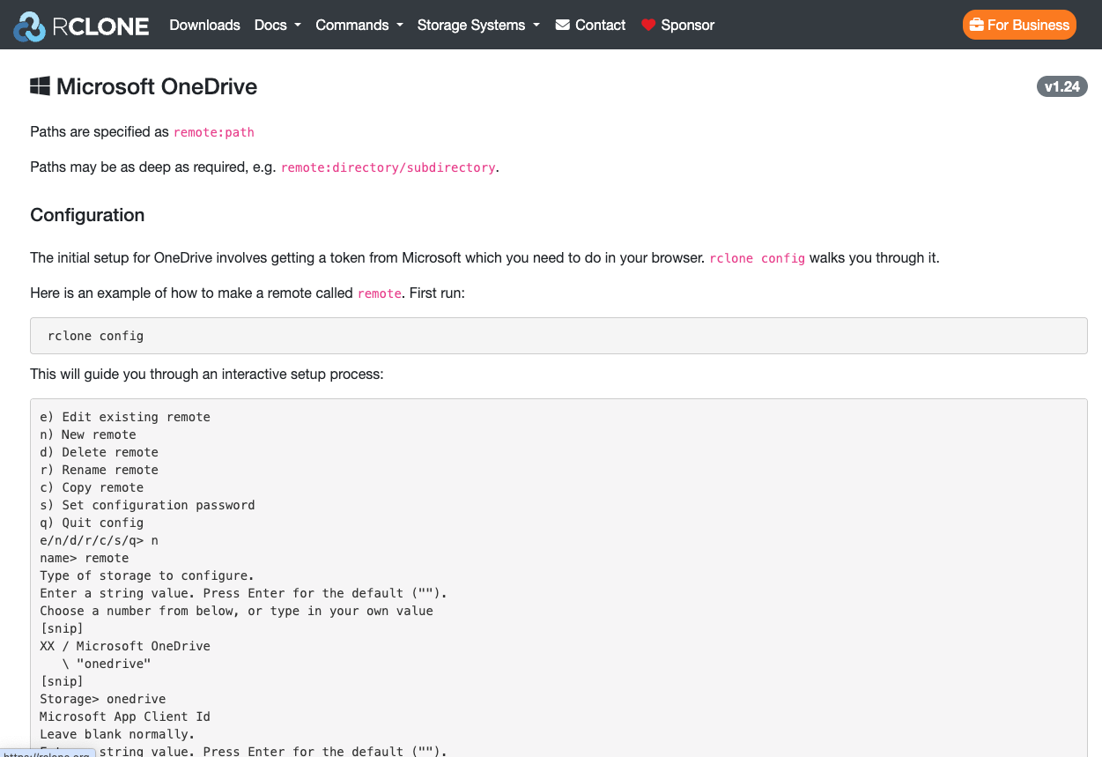Click 's) Set configuration password' line
This screenshot has width=1102, height=757.
click(x=147, y=505)
